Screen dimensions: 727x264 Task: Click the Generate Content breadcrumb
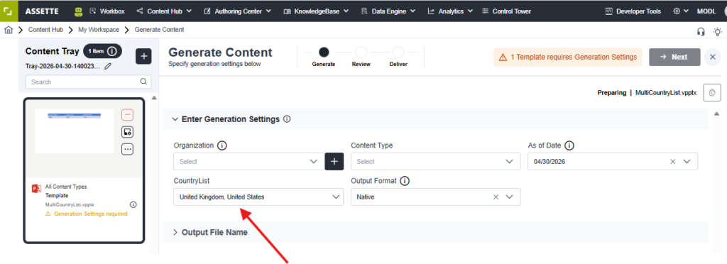(x=159, y=30)
